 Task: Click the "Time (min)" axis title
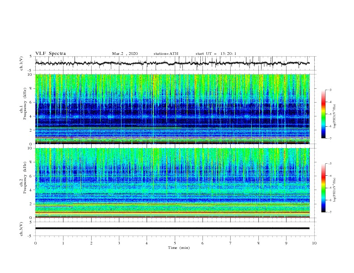point(179,248)
